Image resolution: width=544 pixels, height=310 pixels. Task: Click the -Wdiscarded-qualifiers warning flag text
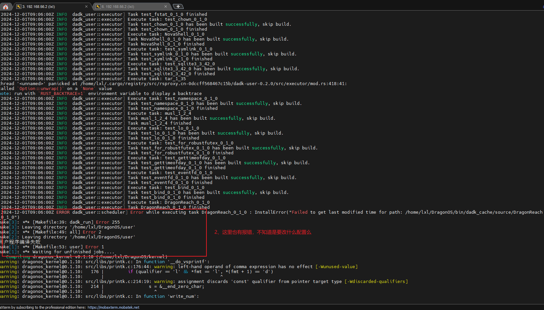(376, 282)
